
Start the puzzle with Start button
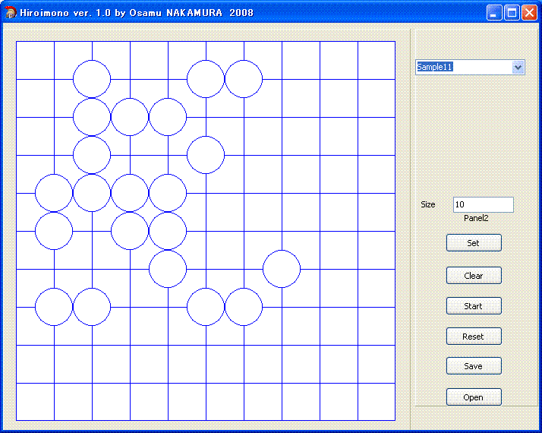click(474, 306)
